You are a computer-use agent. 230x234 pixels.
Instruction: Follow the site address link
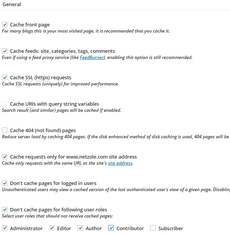click(x=120, y=163)
